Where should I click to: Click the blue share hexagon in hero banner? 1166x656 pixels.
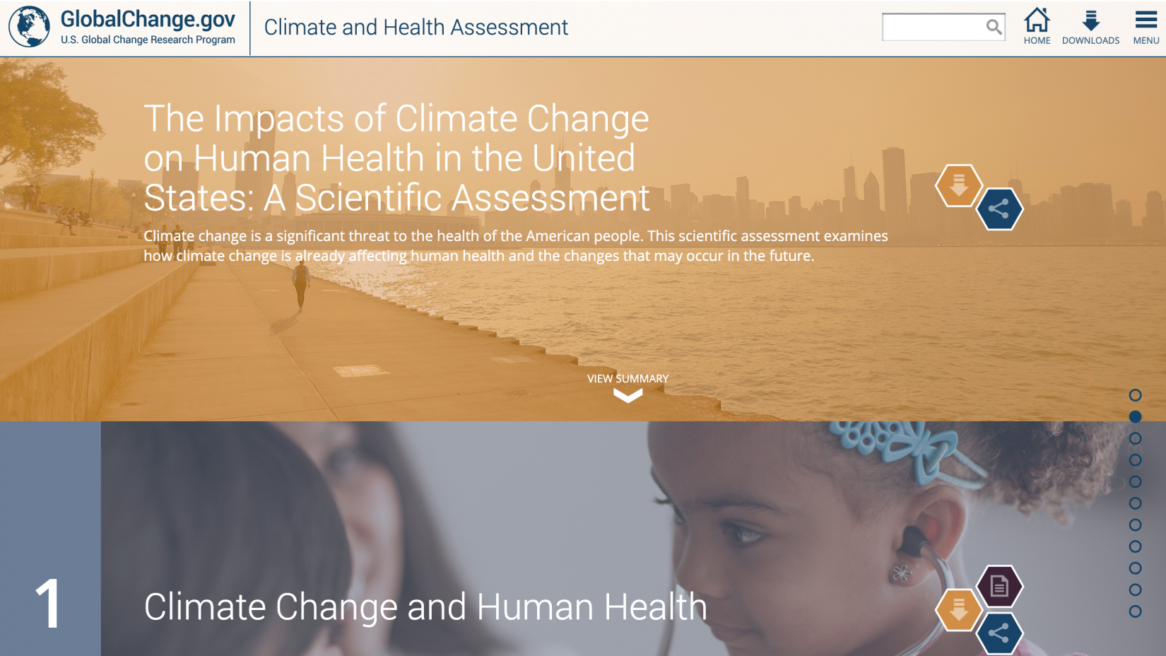(x=999, y=209)
